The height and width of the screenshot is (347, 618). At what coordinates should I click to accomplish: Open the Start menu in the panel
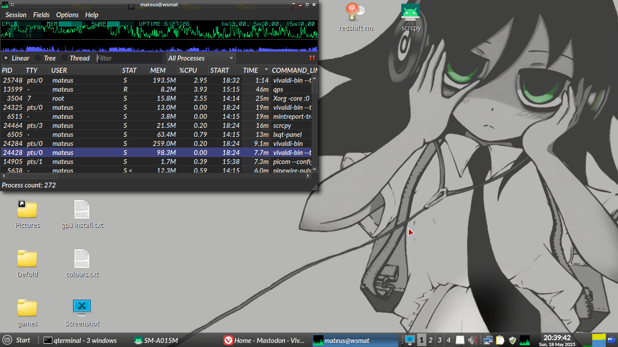[x=16, y=340]
